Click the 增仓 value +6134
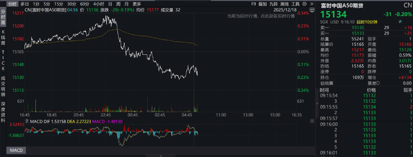This screenshot has width=413, height=157. (x=405, y=78)
